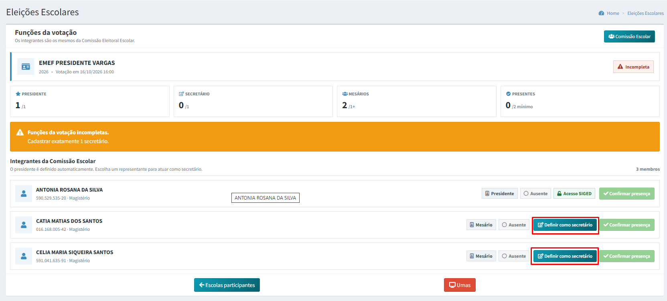This screenshot has width=667, height=301.
Task: Click Celia Maria Siqueira Santos' avatar icon
Action: pyautogui.click(x=24, y=256)
